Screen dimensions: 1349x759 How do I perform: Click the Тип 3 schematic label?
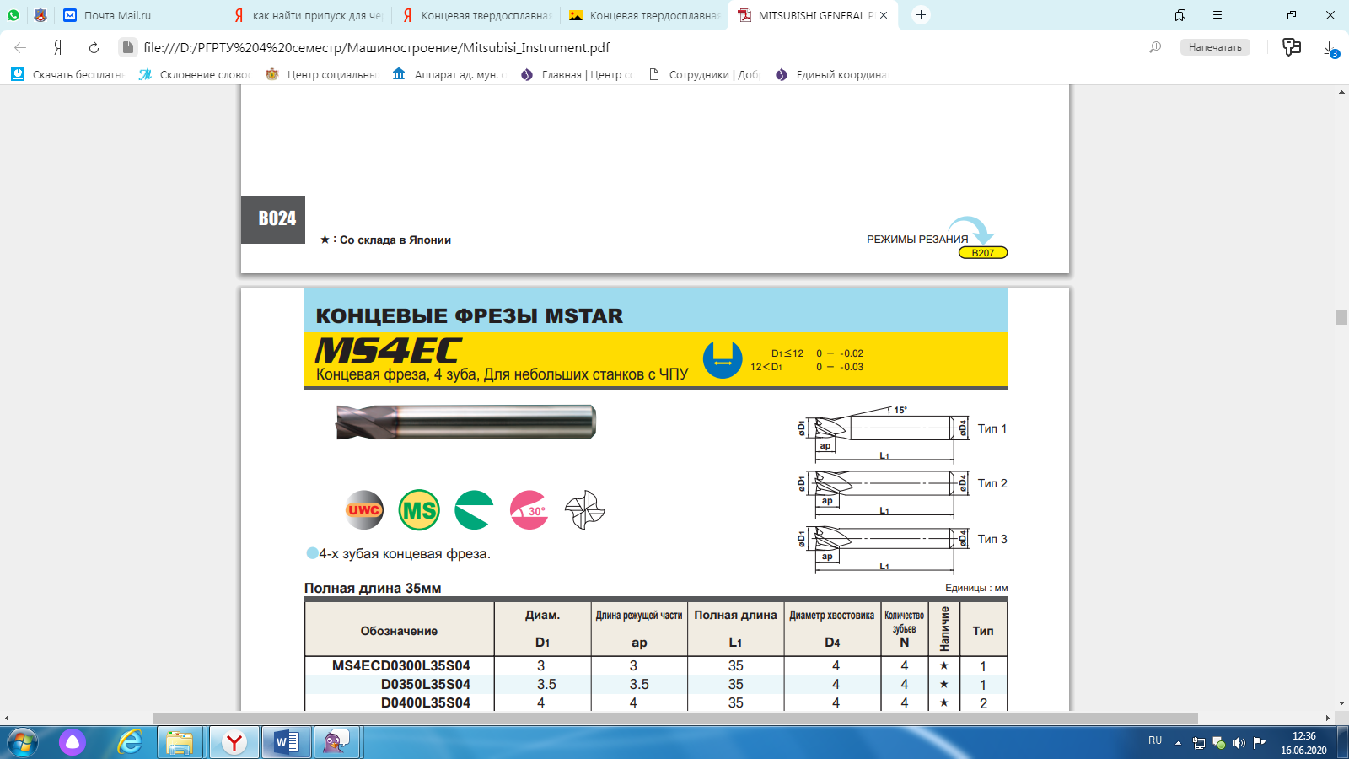pyautogui.click(x=992, y=539)
